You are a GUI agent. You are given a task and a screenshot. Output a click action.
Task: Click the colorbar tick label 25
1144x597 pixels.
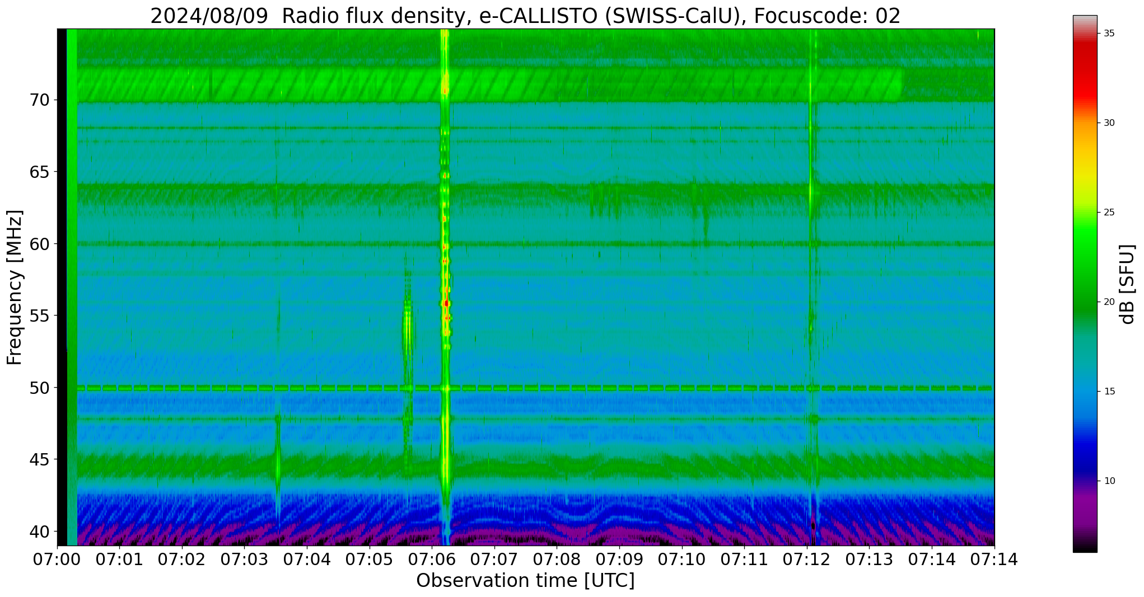tap(1109, 212)
